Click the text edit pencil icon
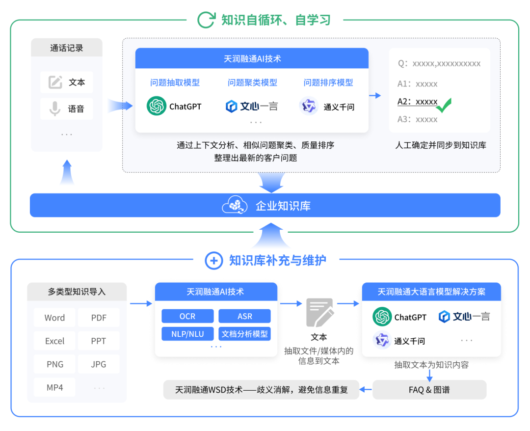The image size is (530, 431). coord(55,82)
